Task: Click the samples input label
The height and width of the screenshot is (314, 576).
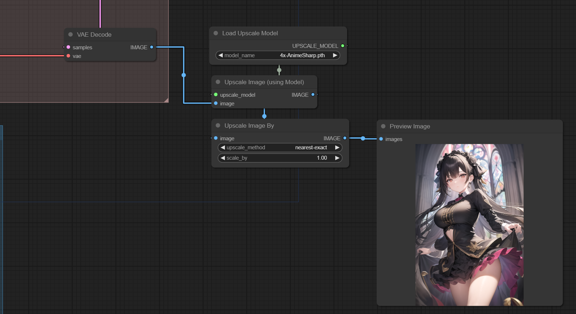Action: (x=82, y=47)
